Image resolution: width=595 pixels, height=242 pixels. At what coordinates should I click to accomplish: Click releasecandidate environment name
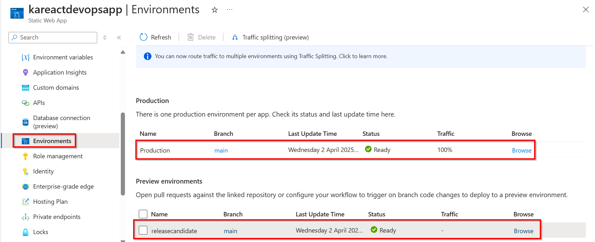174,231
